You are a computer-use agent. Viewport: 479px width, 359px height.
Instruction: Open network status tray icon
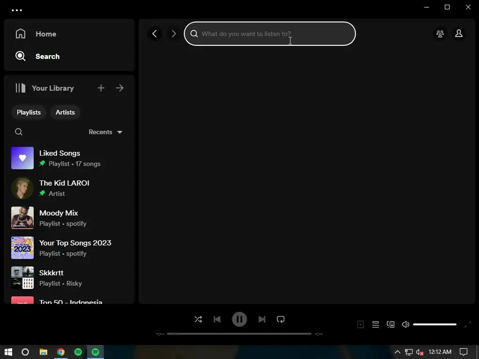409,352
